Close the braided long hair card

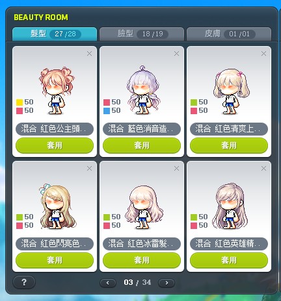[89, 169]
